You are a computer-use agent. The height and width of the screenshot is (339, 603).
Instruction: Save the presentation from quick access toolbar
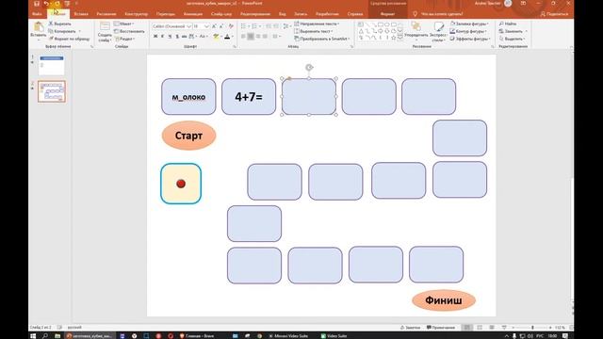pos(37,4)
